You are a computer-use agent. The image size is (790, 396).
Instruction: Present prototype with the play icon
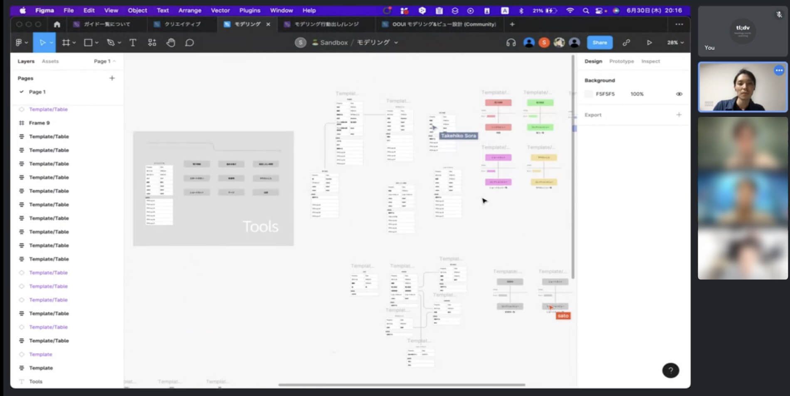pyautogui.click(x=649, y=42)
